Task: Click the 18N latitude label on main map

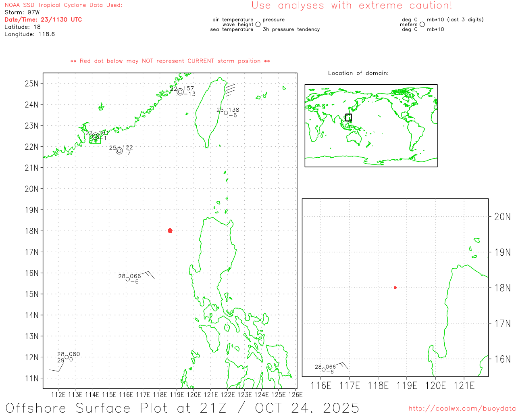Action: pyautogui.click(x=31, y=231)
